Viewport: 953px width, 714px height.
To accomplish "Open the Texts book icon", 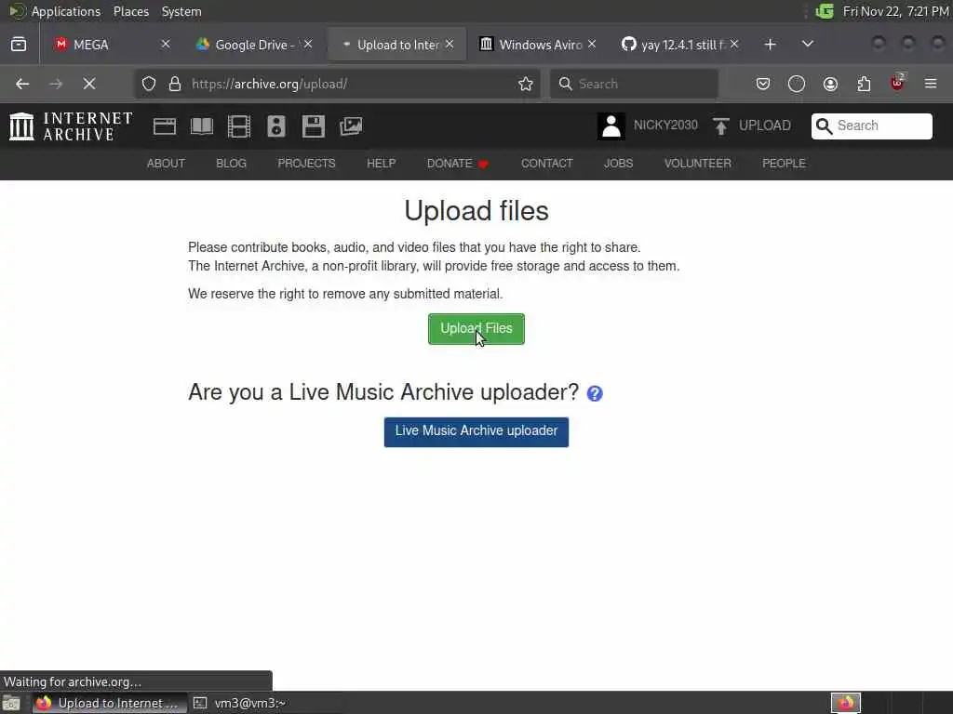I will click(202, 126).
